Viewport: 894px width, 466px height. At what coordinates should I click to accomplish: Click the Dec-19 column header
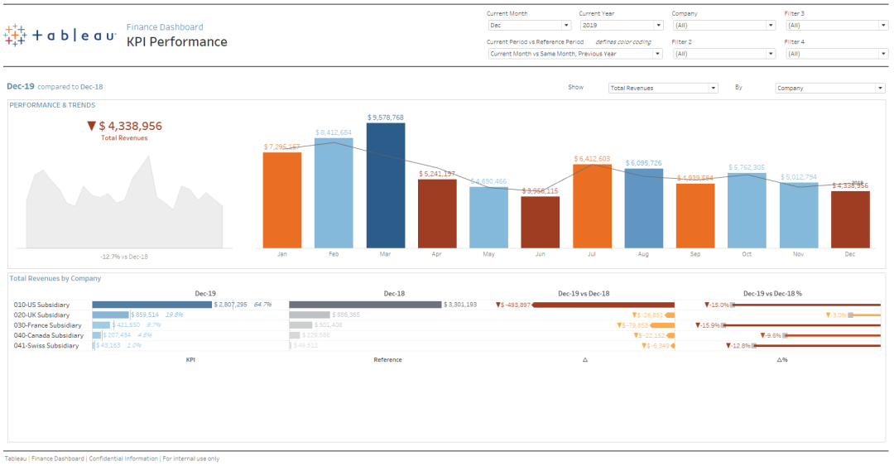pyautogui.click(x=205, y=294)
